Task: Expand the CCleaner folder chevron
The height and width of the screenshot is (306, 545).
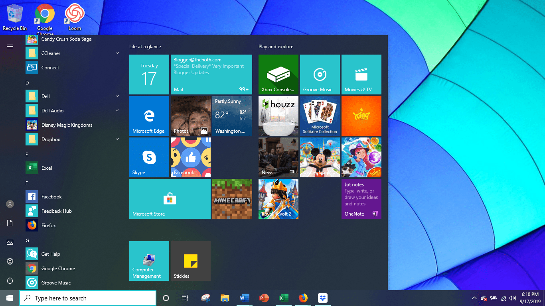Action: (117, 53)
